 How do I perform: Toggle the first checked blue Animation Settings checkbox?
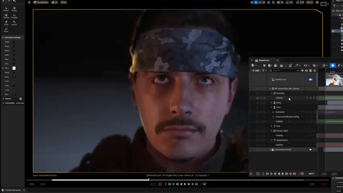14,81
